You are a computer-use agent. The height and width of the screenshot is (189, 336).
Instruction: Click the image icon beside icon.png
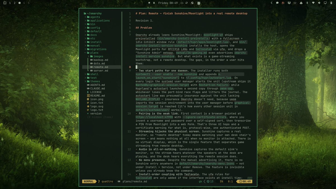pyautogui.click(x=88, y=99)
